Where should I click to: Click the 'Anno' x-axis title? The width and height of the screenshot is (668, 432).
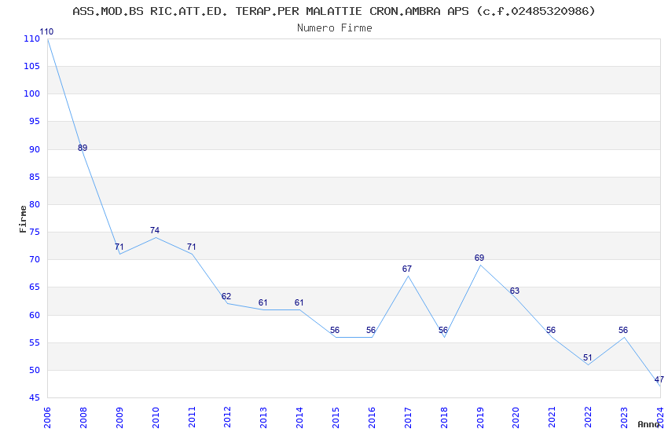[648, 424]
